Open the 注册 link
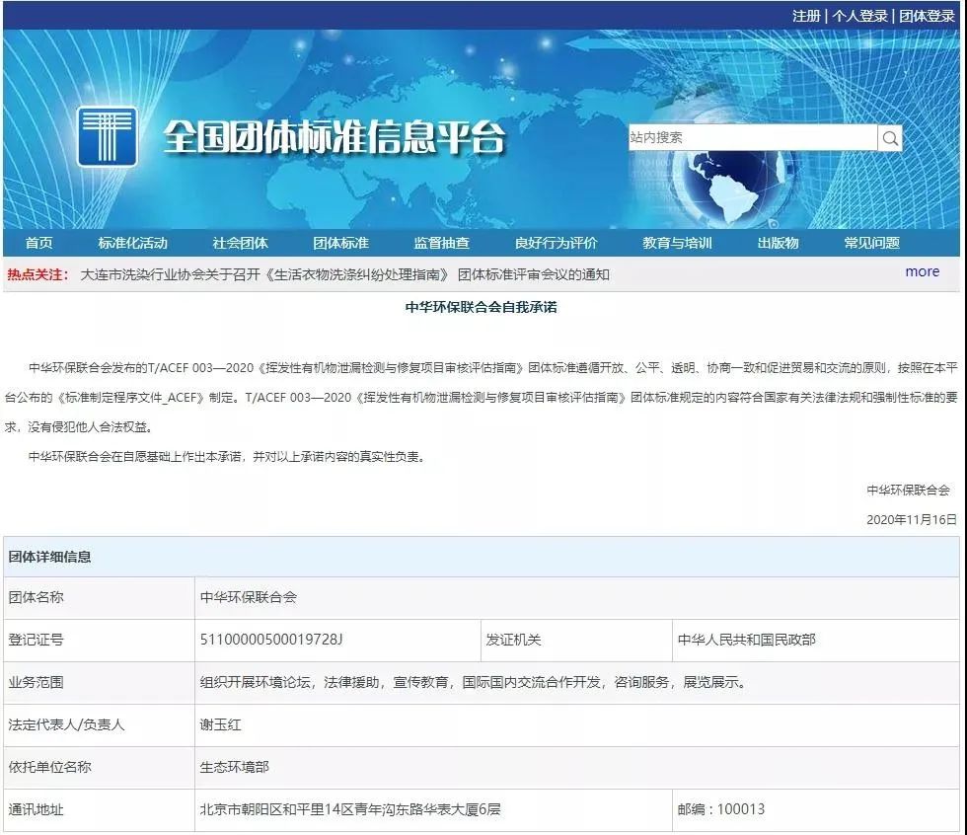Viewport: 967px width, 835px height. (806, 16)
